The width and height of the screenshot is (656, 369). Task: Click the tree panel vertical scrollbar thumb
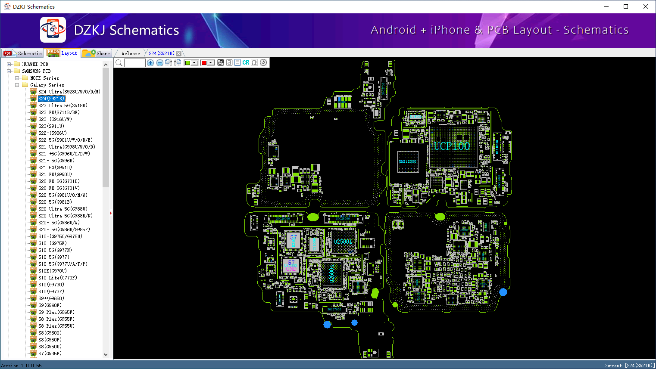106,127
